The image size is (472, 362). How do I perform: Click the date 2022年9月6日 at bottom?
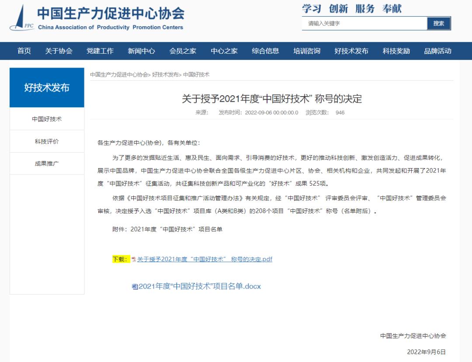click(x=426, y=352)
